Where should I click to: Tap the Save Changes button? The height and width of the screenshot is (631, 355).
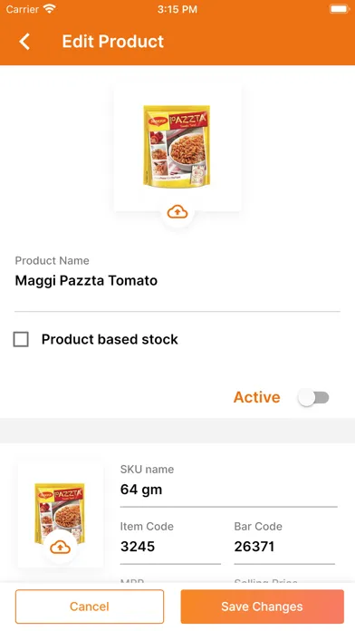pyautogui.click(x=262, y=607)
